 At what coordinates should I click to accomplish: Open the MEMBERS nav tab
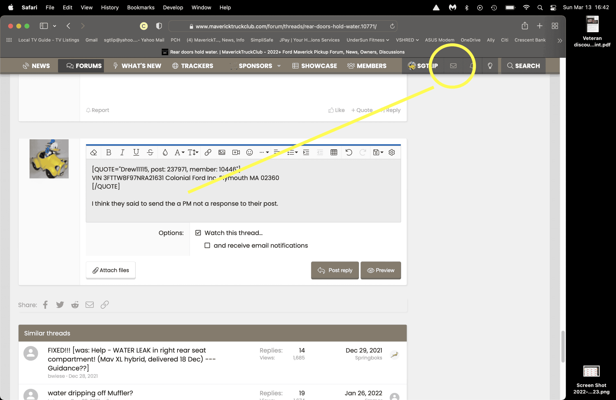click(x=367, y=66)
